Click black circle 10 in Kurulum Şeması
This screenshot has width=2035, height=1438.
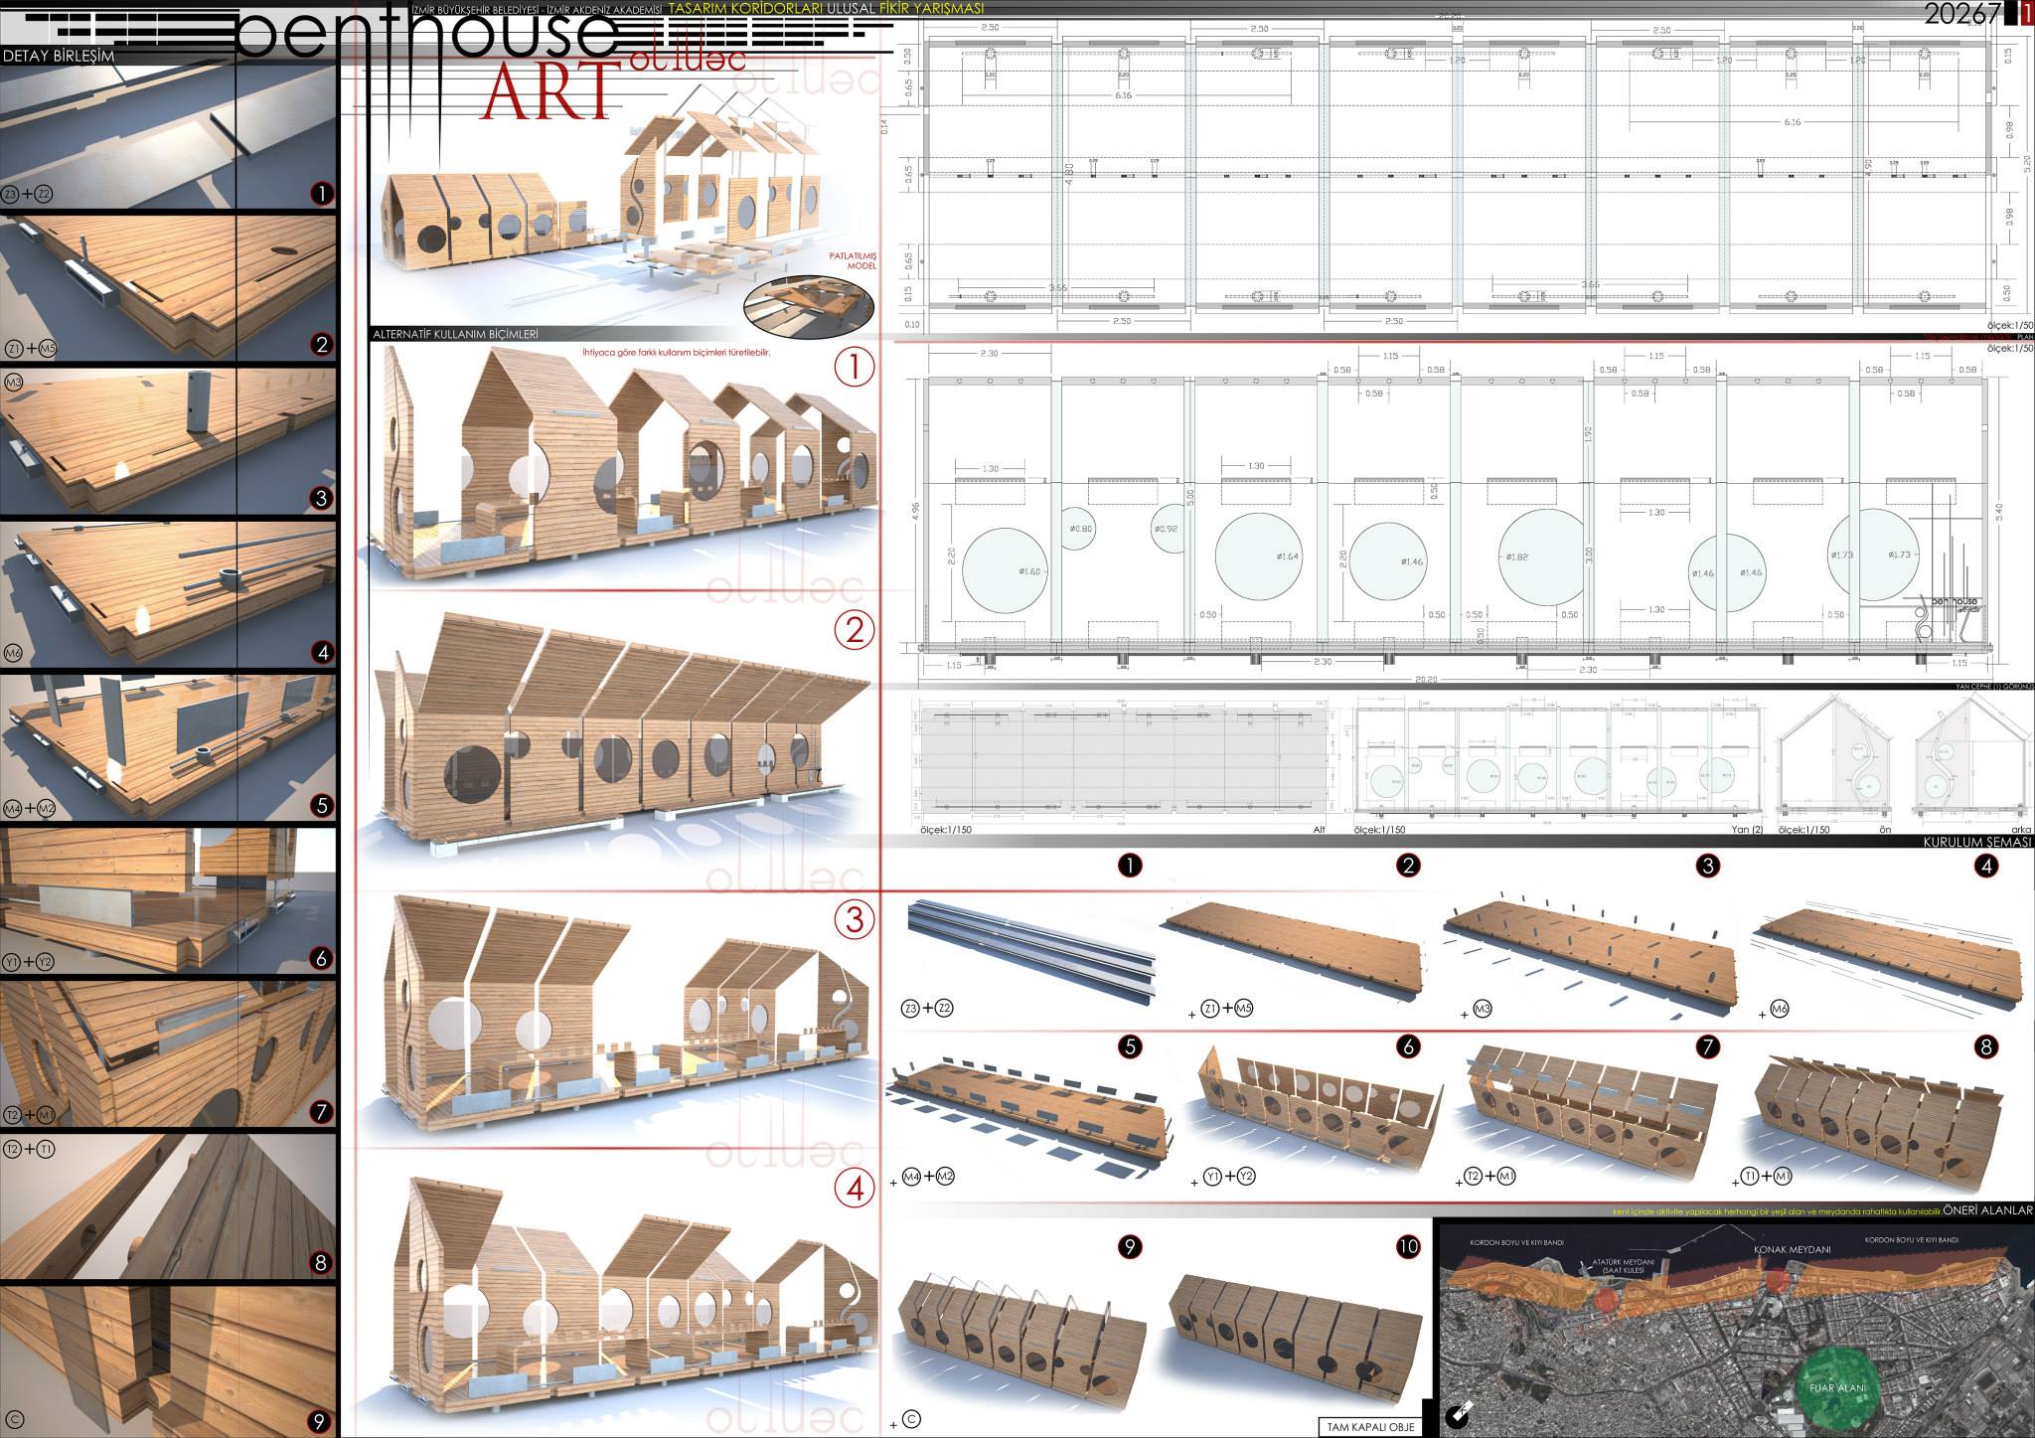click(x=1408, y=1248)
